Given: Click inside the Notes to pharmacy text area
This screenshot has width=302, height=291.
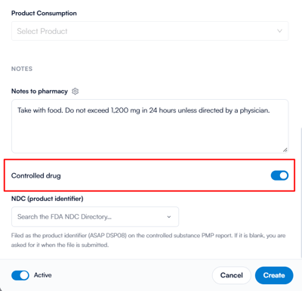Looking at the screenshot, I should (x=149, y=126).
